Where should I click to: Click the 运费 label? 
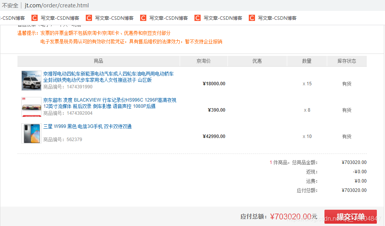[x=312, y=181]
